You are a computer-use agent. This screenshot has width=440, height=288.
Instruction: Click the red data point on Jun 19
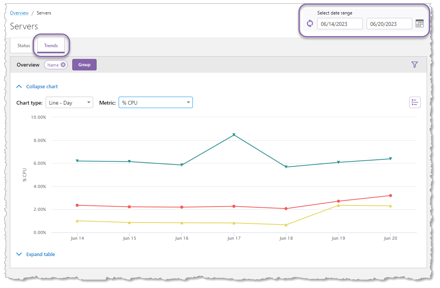coord(338,200)
